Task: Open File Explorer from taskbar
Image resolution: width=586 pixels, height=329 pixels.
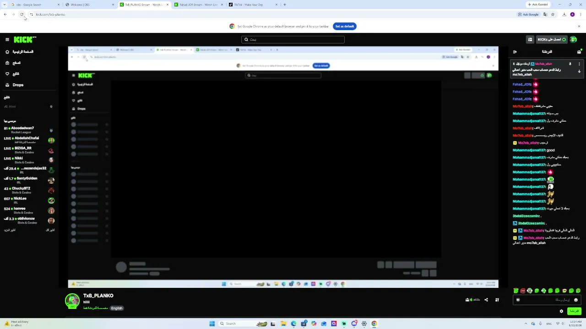Action: [x=283, y=324]
